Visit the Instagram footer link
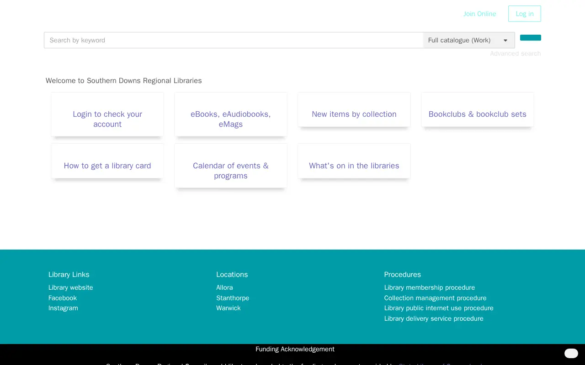The image size is (585, 365). [63, 308]
